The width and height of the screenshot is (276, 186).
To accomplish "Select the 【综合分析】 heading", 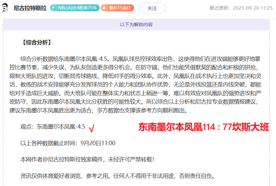I will 37,42.
